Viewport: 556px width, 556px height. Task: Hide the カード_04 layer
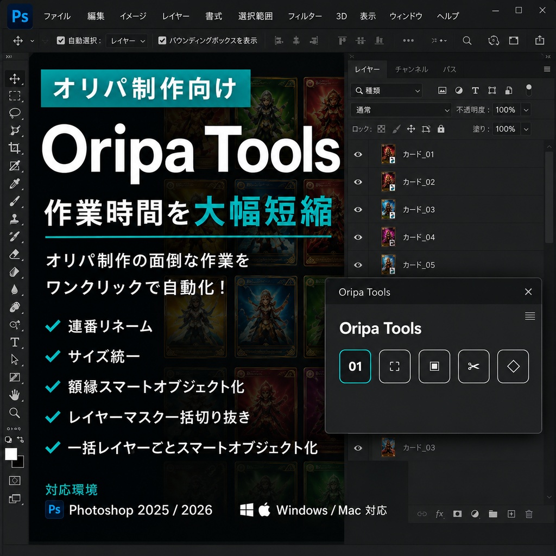pyautogui.click(x=358, y=237)
